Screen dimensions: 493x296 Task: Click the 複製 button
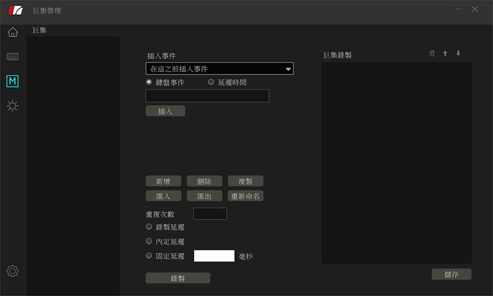245,181
